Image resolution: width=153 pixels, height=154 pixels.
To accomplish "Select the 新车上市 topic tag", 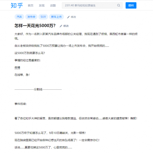I will point(56,17).
